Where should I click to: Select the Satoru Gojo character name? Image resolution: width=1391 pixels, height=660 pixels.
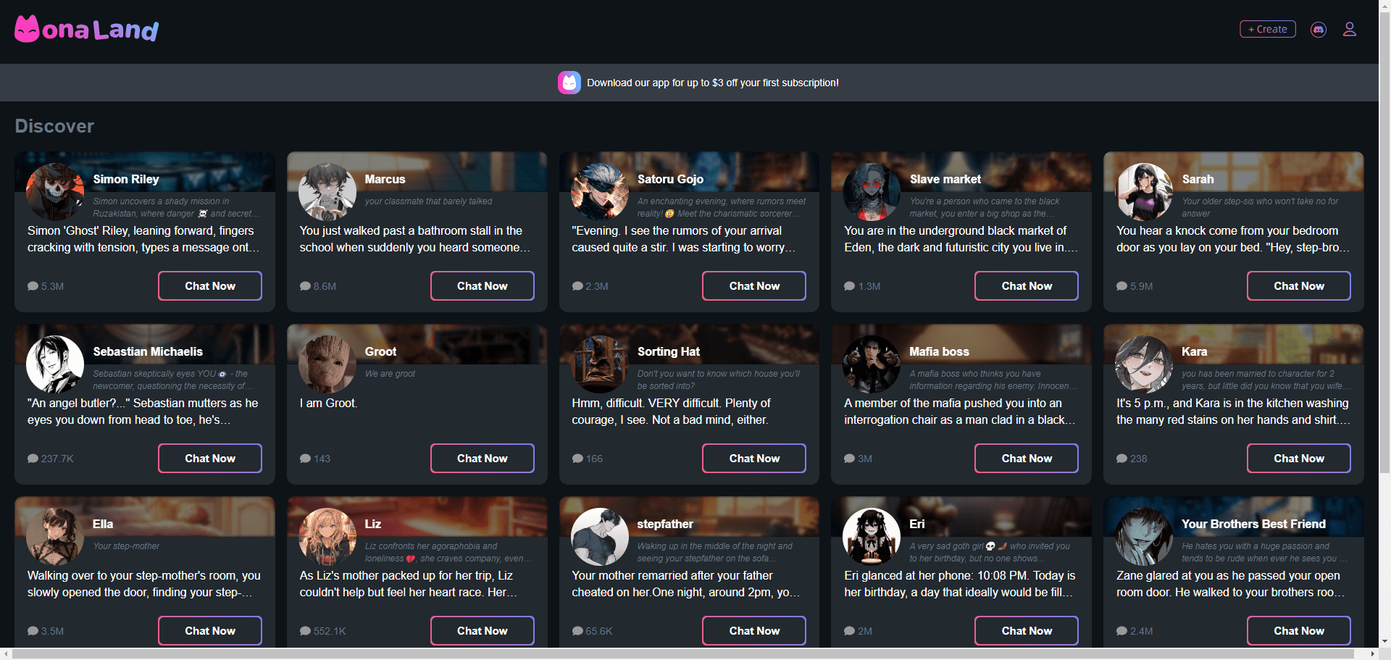tap(670, 179)
